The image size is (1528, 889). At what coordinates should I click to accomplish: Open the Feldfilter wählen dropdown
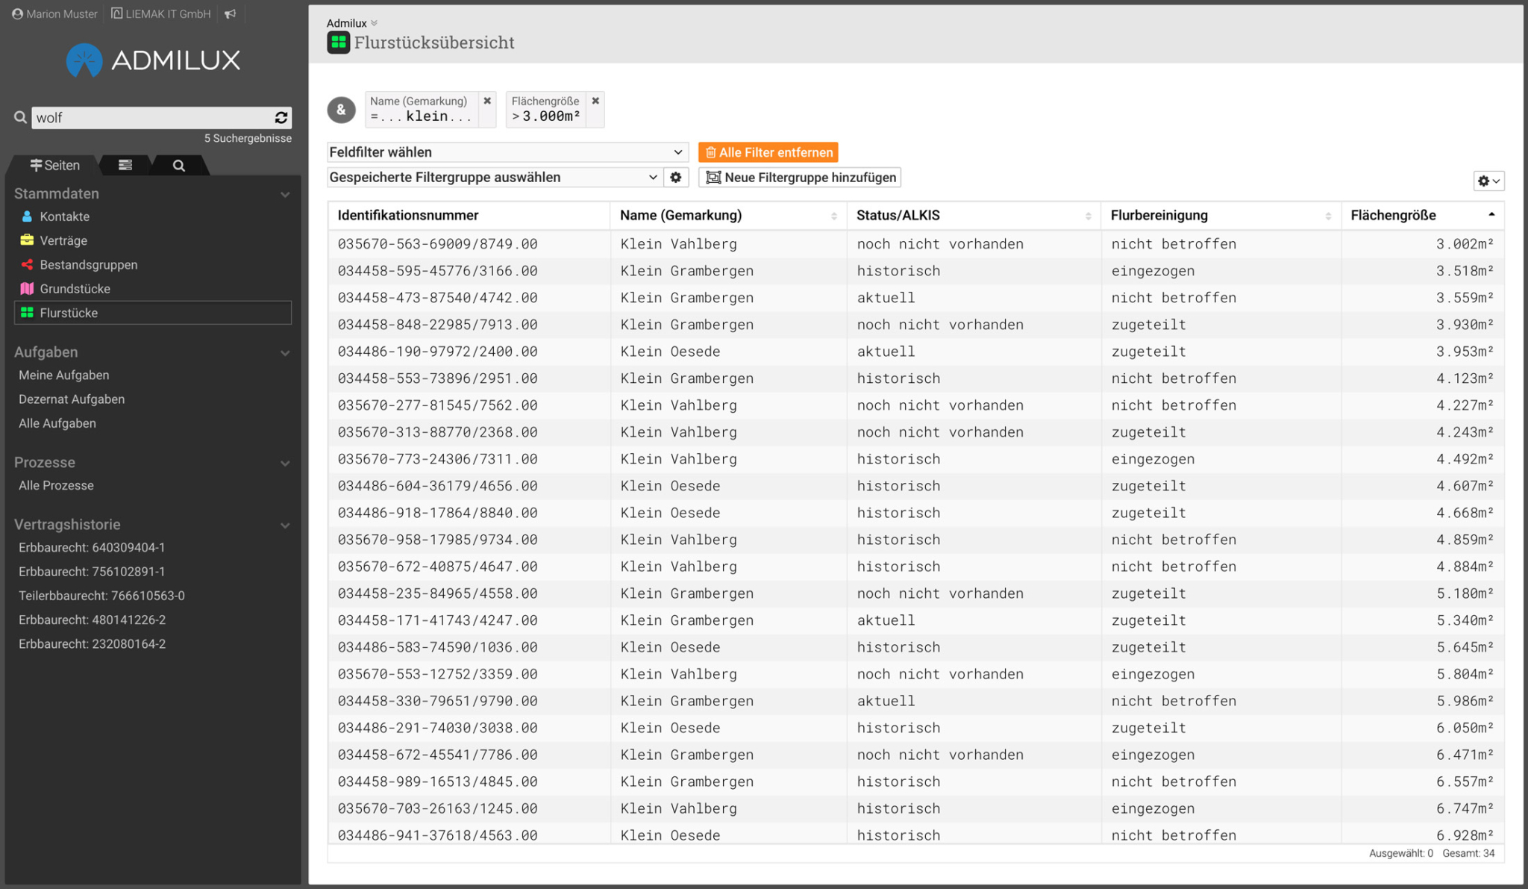point(507,152)
